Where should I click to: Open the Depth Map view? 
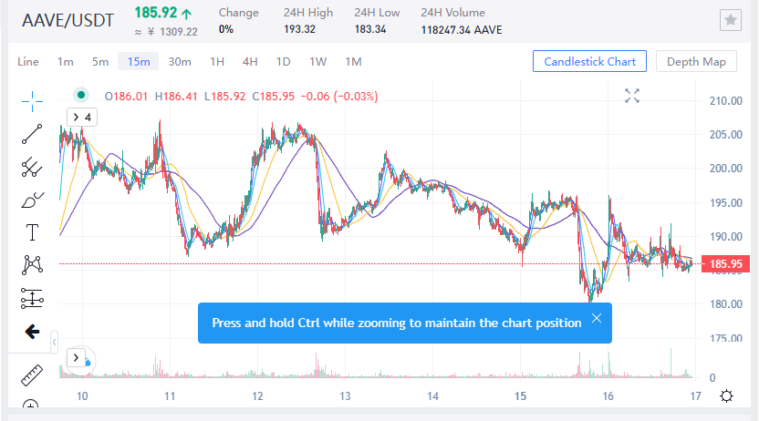pos(696,61)
